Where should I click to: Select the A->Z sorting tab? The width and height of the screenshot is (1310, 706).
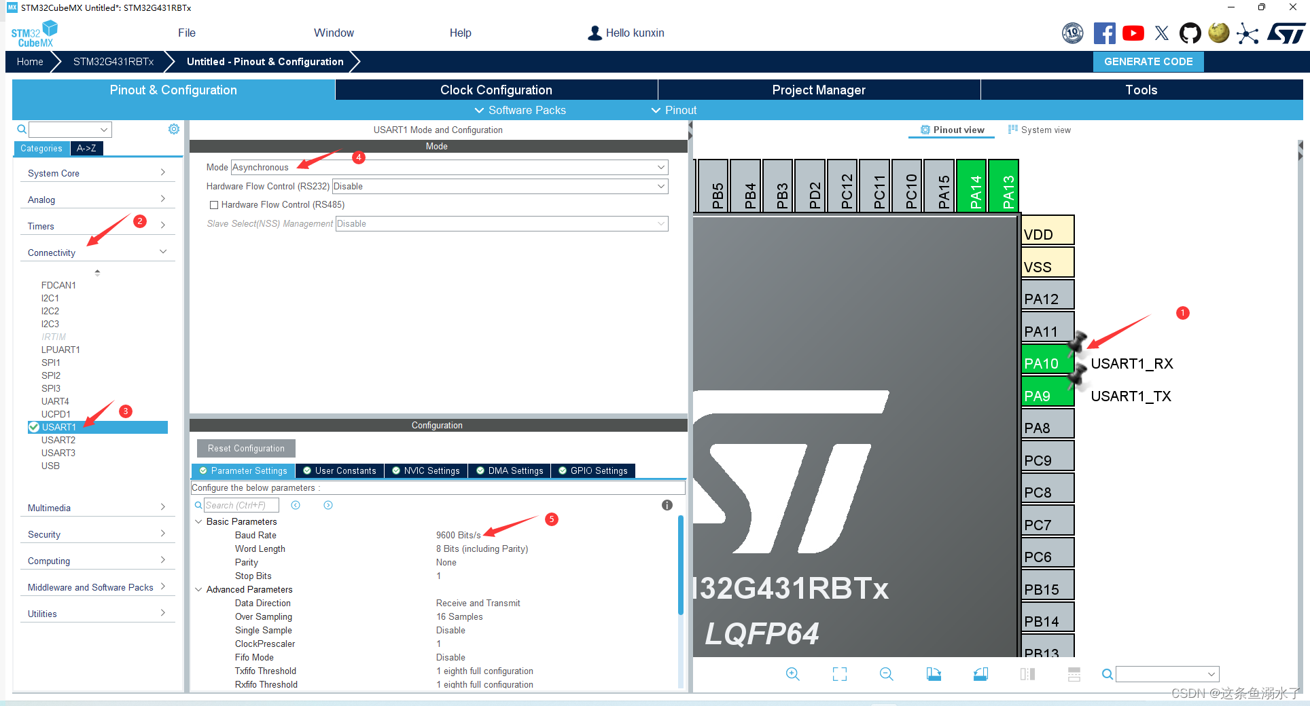(x=86, y=148)
